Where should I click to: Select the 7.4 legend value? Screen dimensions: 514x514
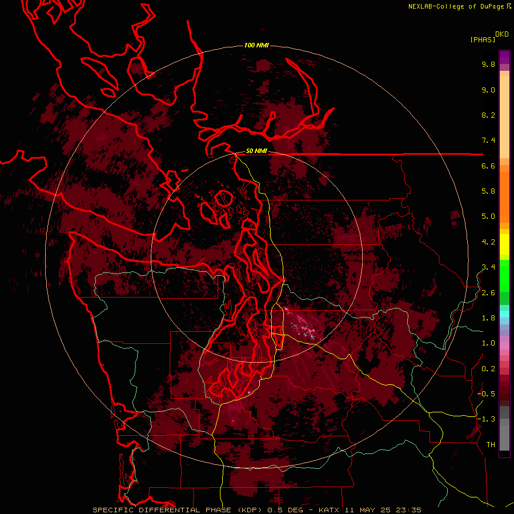[488, 140]
